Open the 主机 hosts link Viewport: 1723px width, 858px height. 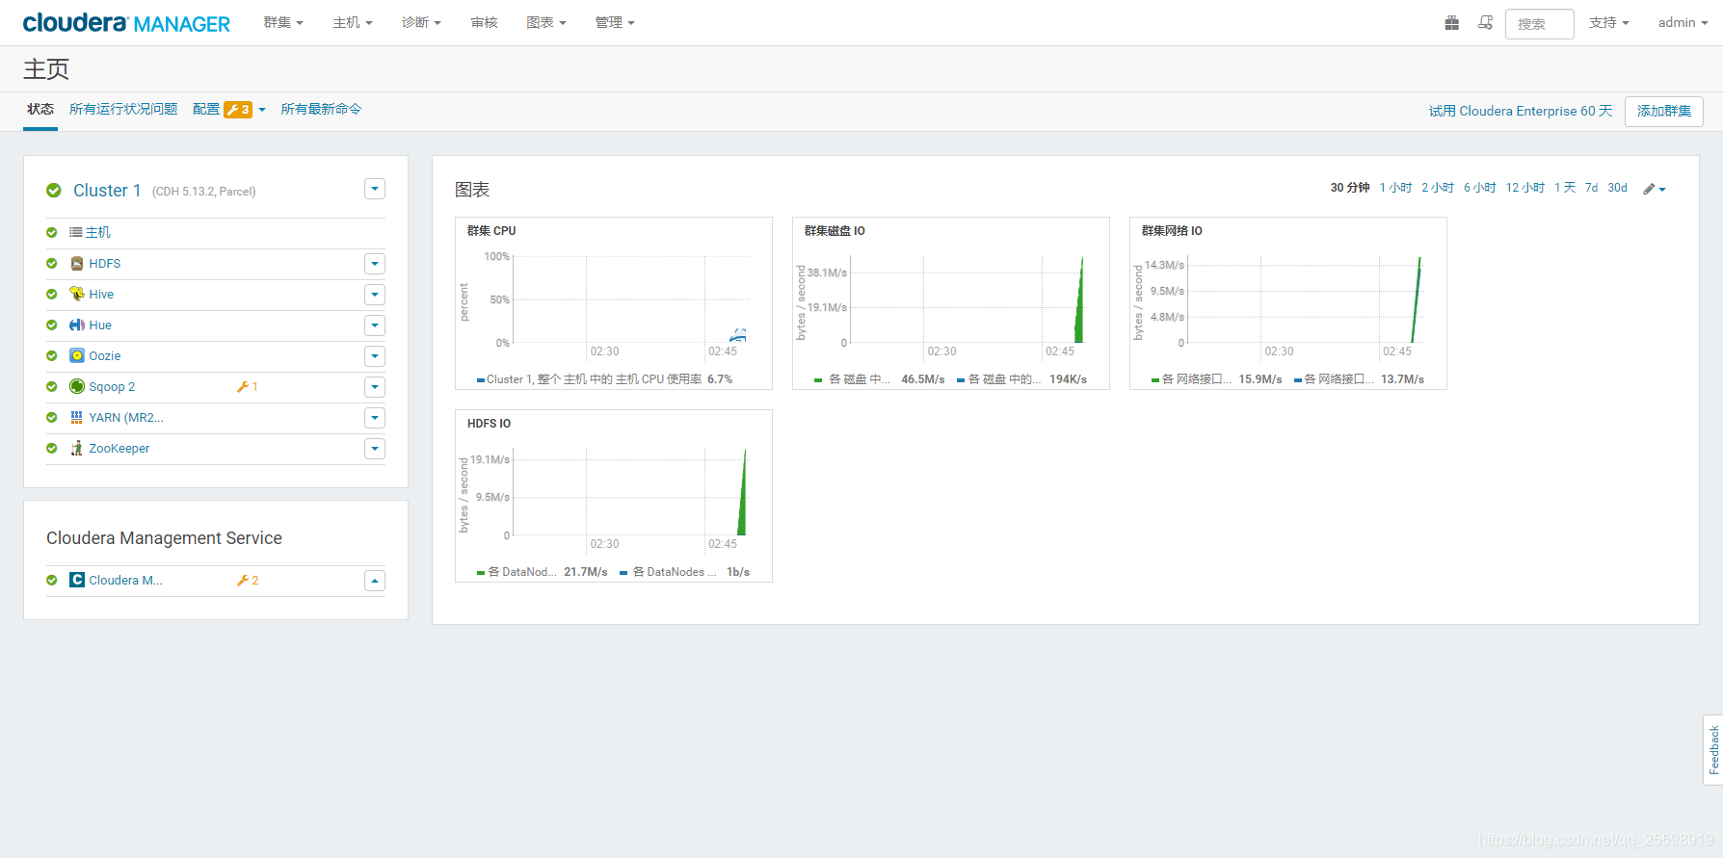click(98, 232)
